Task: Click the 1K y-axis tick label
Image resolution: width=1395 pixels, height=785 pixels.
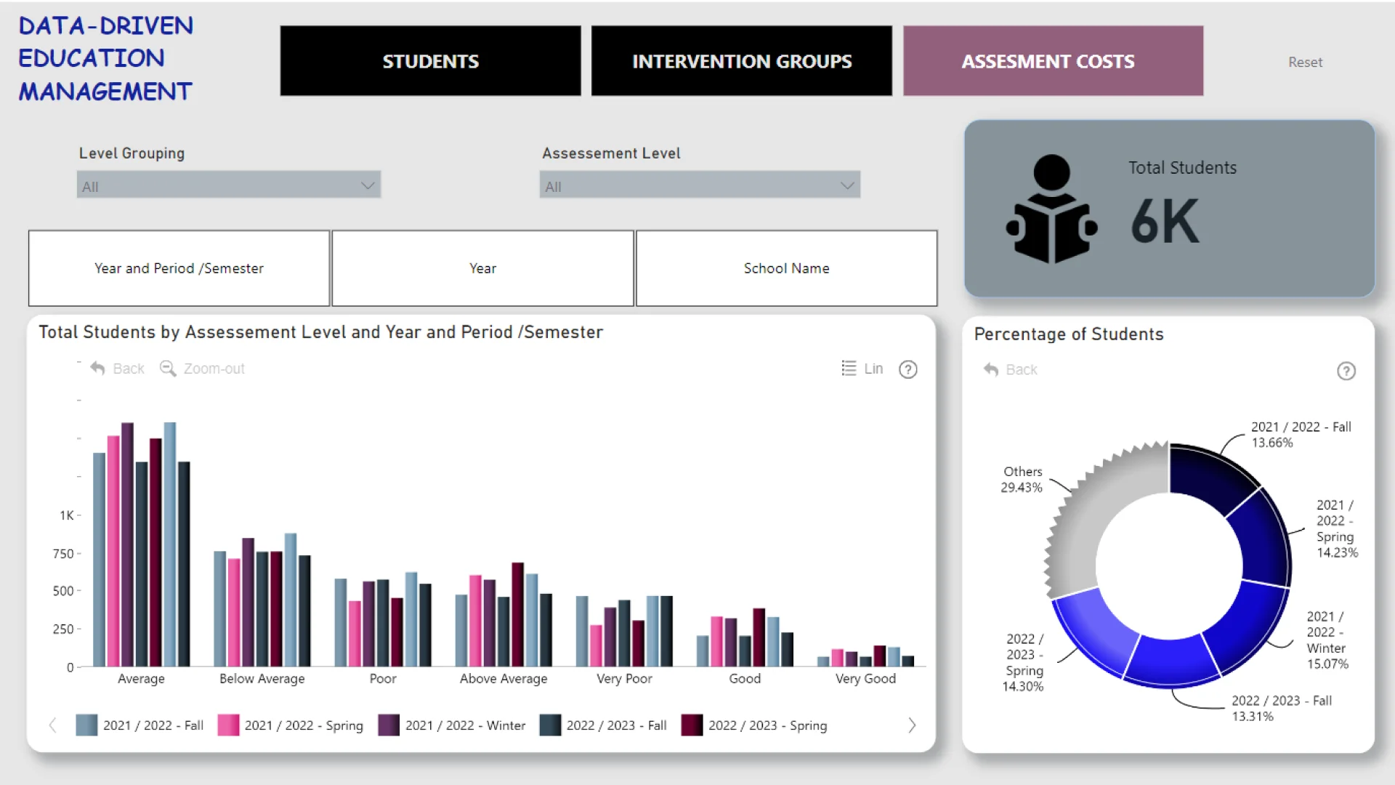Action: point(66,515)
